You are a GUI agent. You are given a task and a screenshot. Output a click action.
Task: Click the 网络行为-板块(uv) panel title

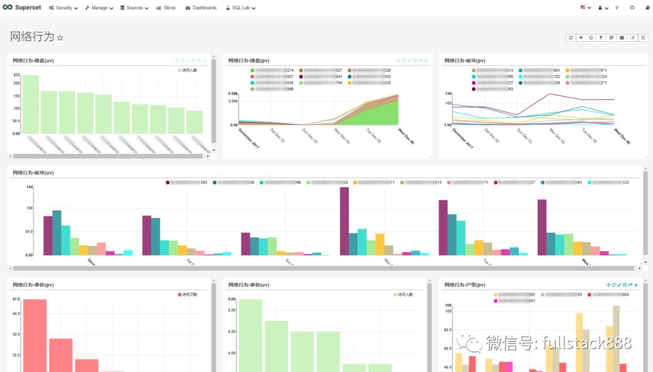(33, 173)
